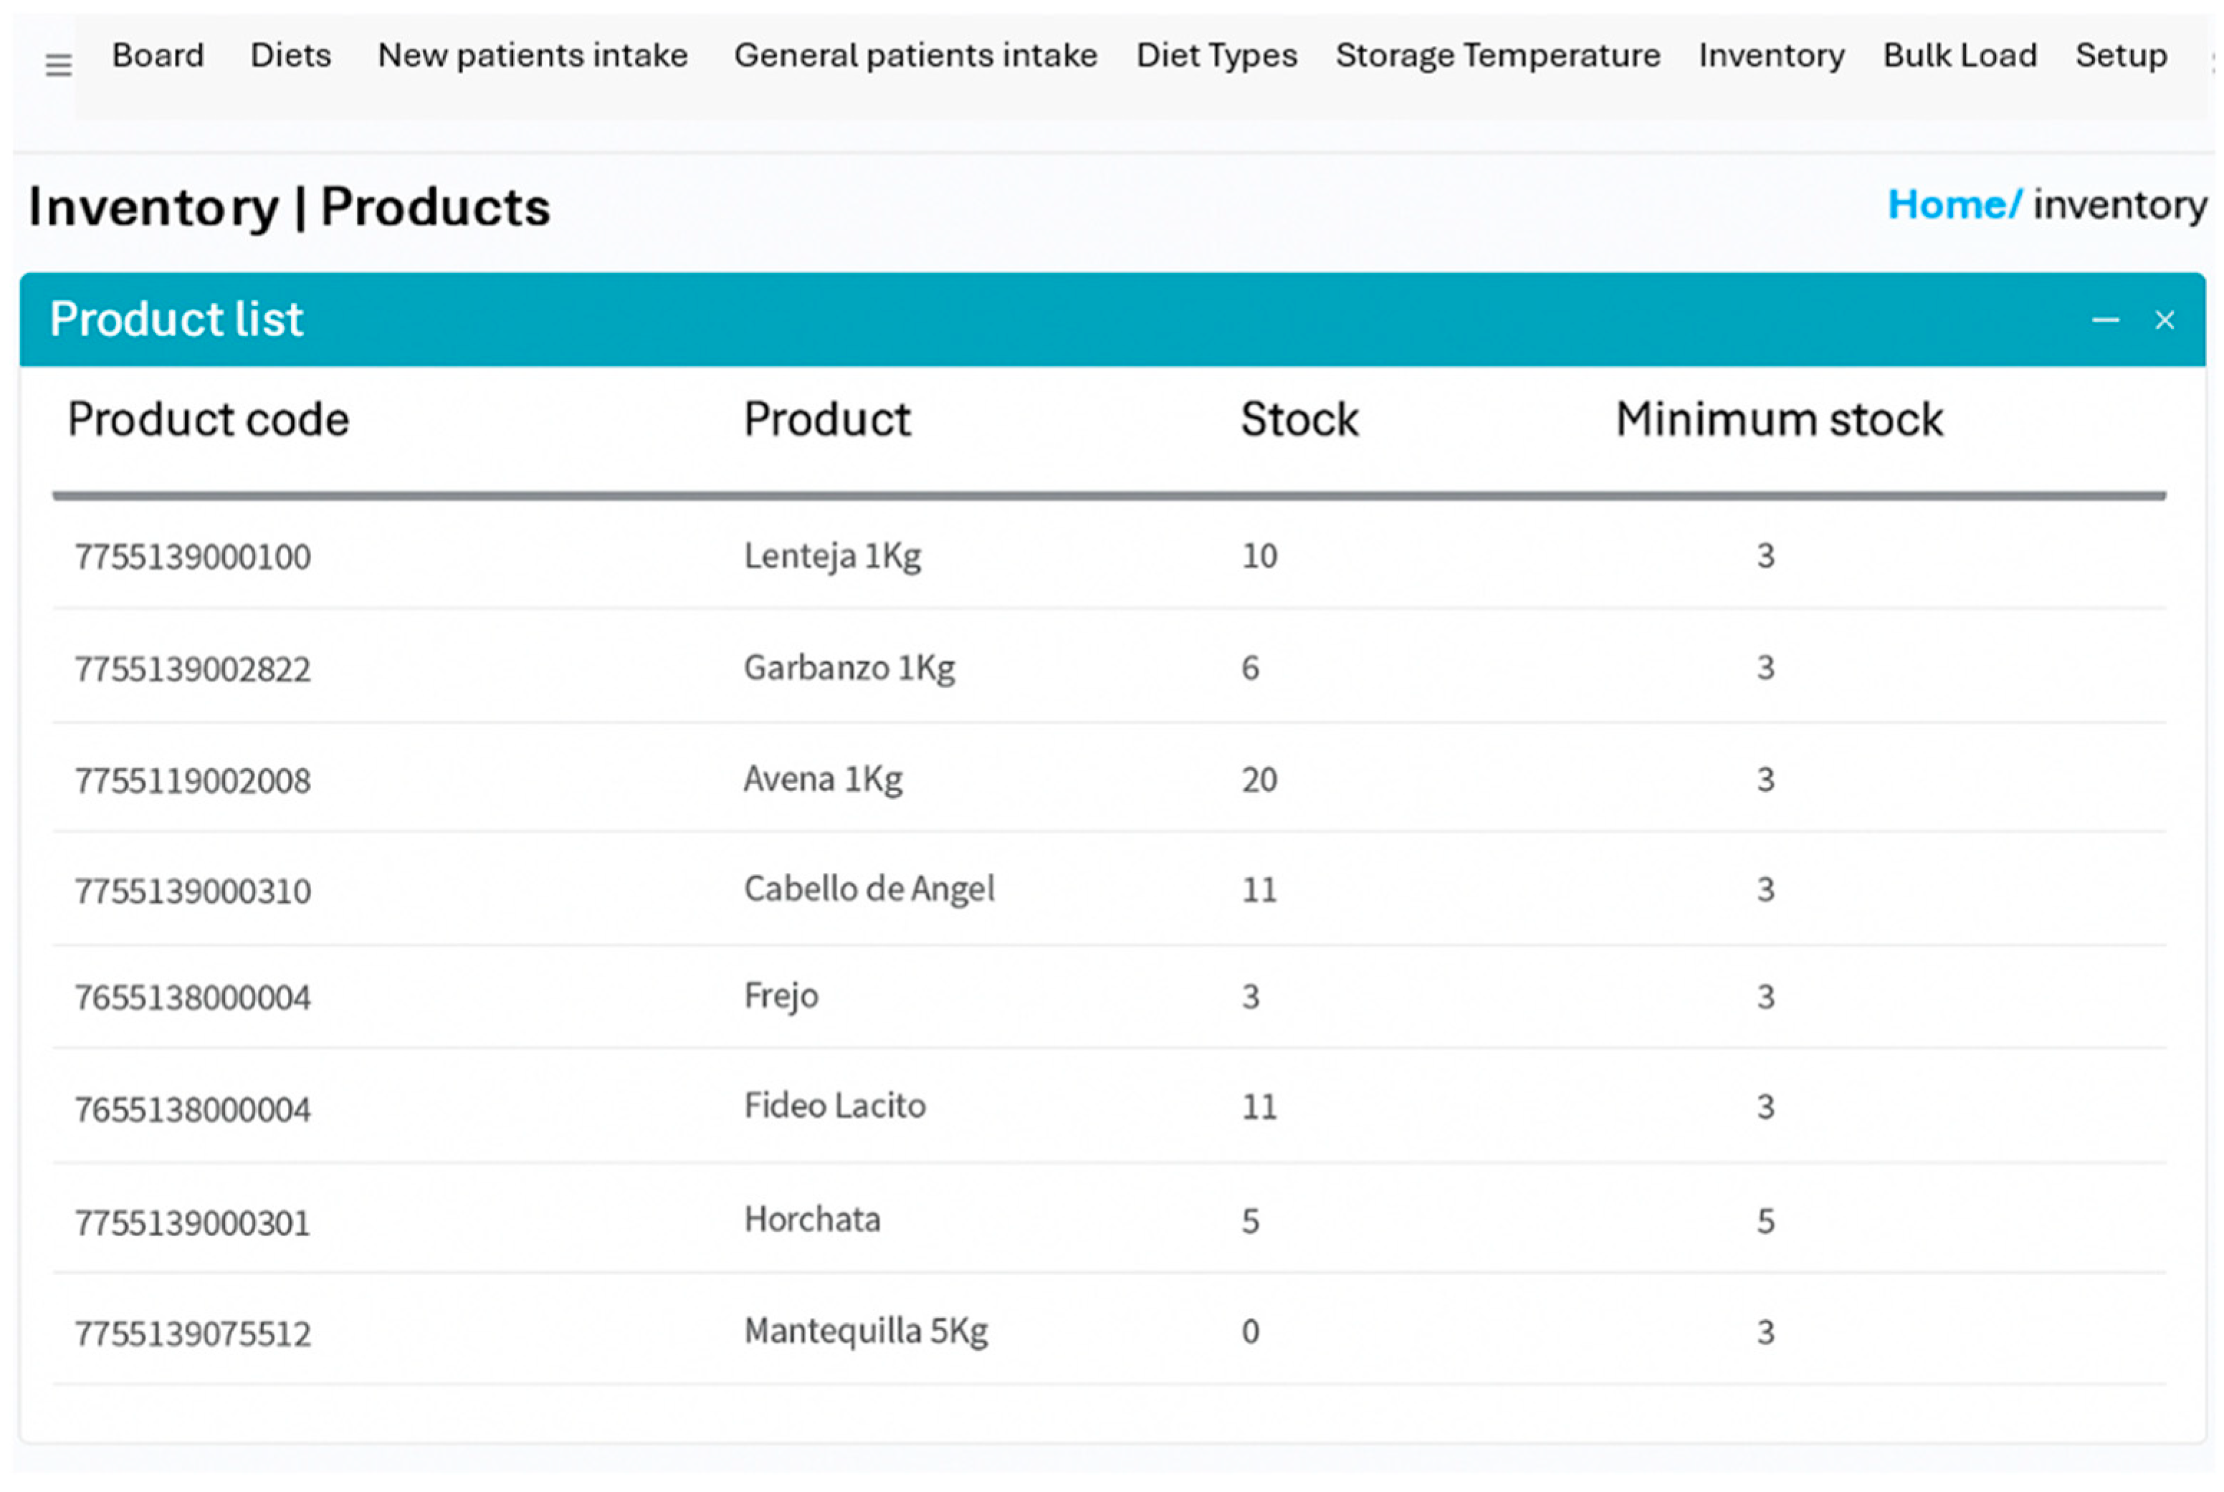The width and height of the screenshot is (2224, 1492).
Task: Sort by Product code column header
Action: click(209, 420)
